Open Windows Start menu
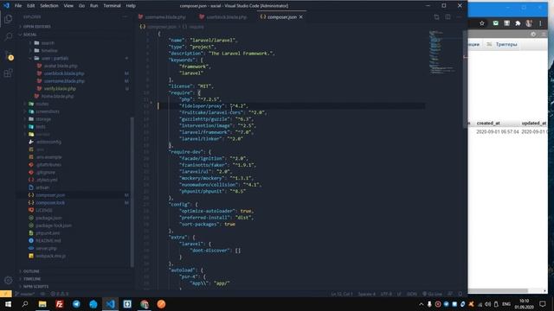 point(8,304)
